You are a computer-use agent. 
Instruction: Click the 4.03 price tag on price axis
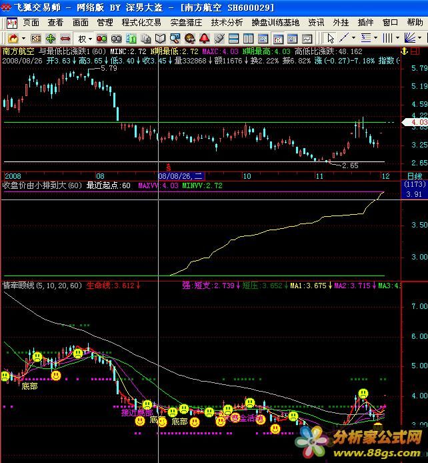[415, 122]
